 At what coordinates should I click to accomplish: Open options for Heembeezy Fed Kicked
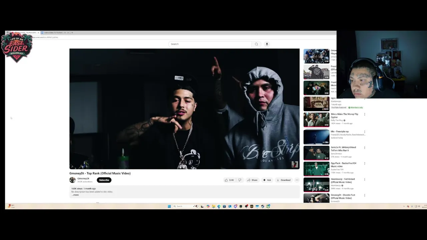pyautogui.click(x=364, y=179)
